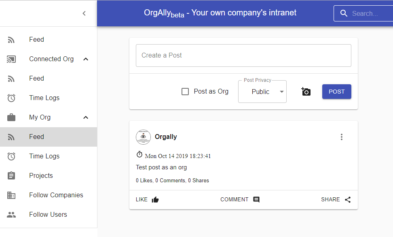Viewport: 393px width, 237px height.
Task: Collapse the sidebar with the left chevron
Action: click(84, 13)
